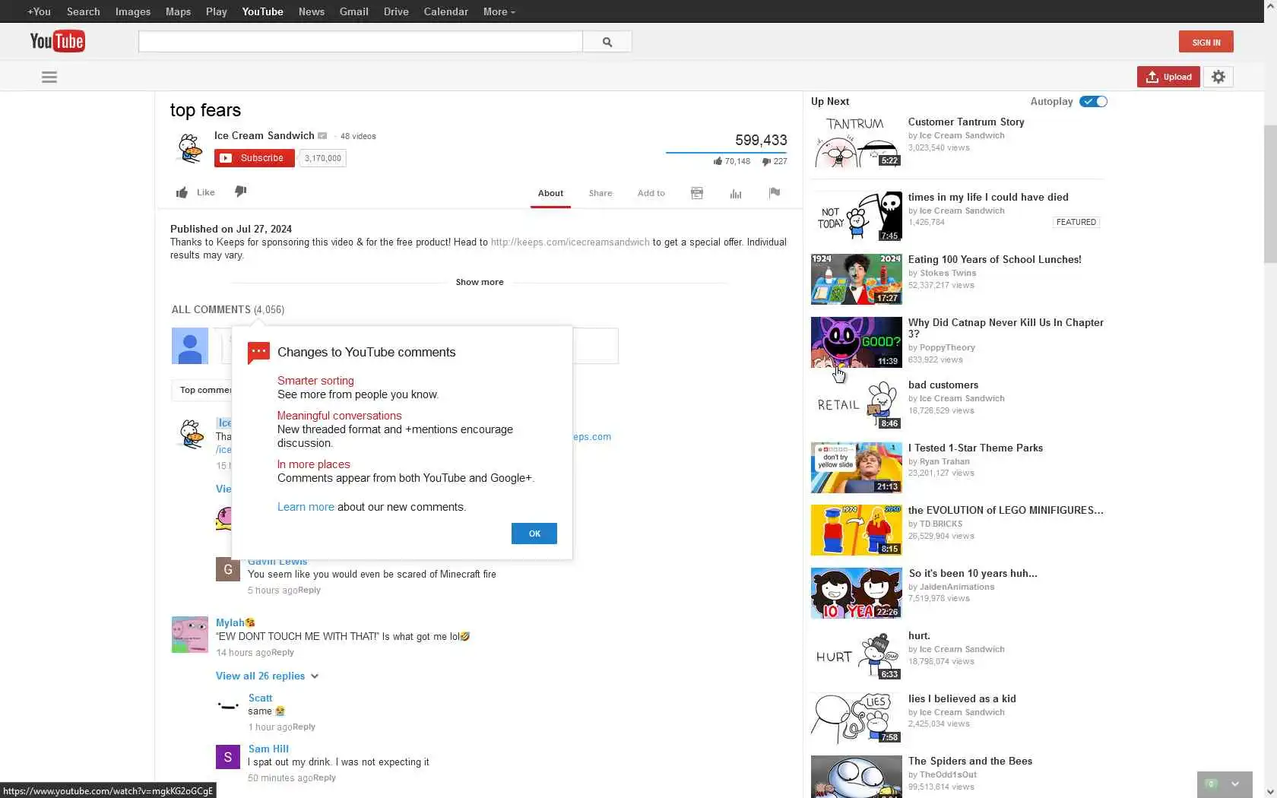Open the settings gear menu
The image size is (1277, 798).
(x=1218, y=77)
